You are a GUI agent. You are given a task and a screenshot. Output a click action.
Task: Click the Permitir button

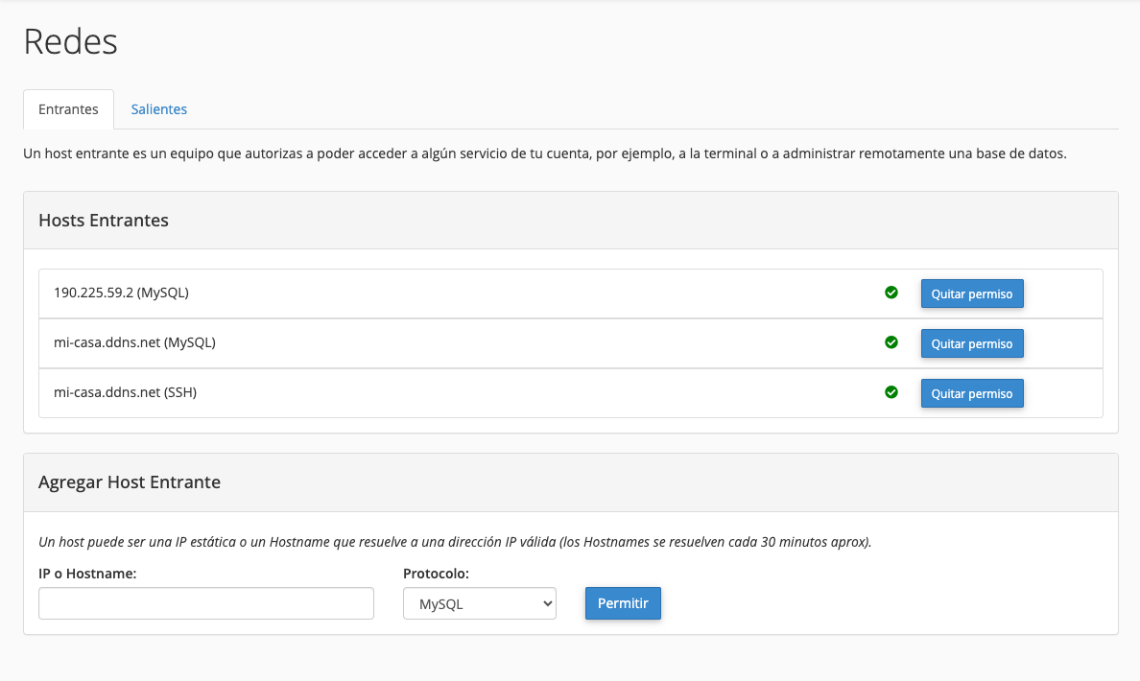pyautogui.click(x=623, y=603)
